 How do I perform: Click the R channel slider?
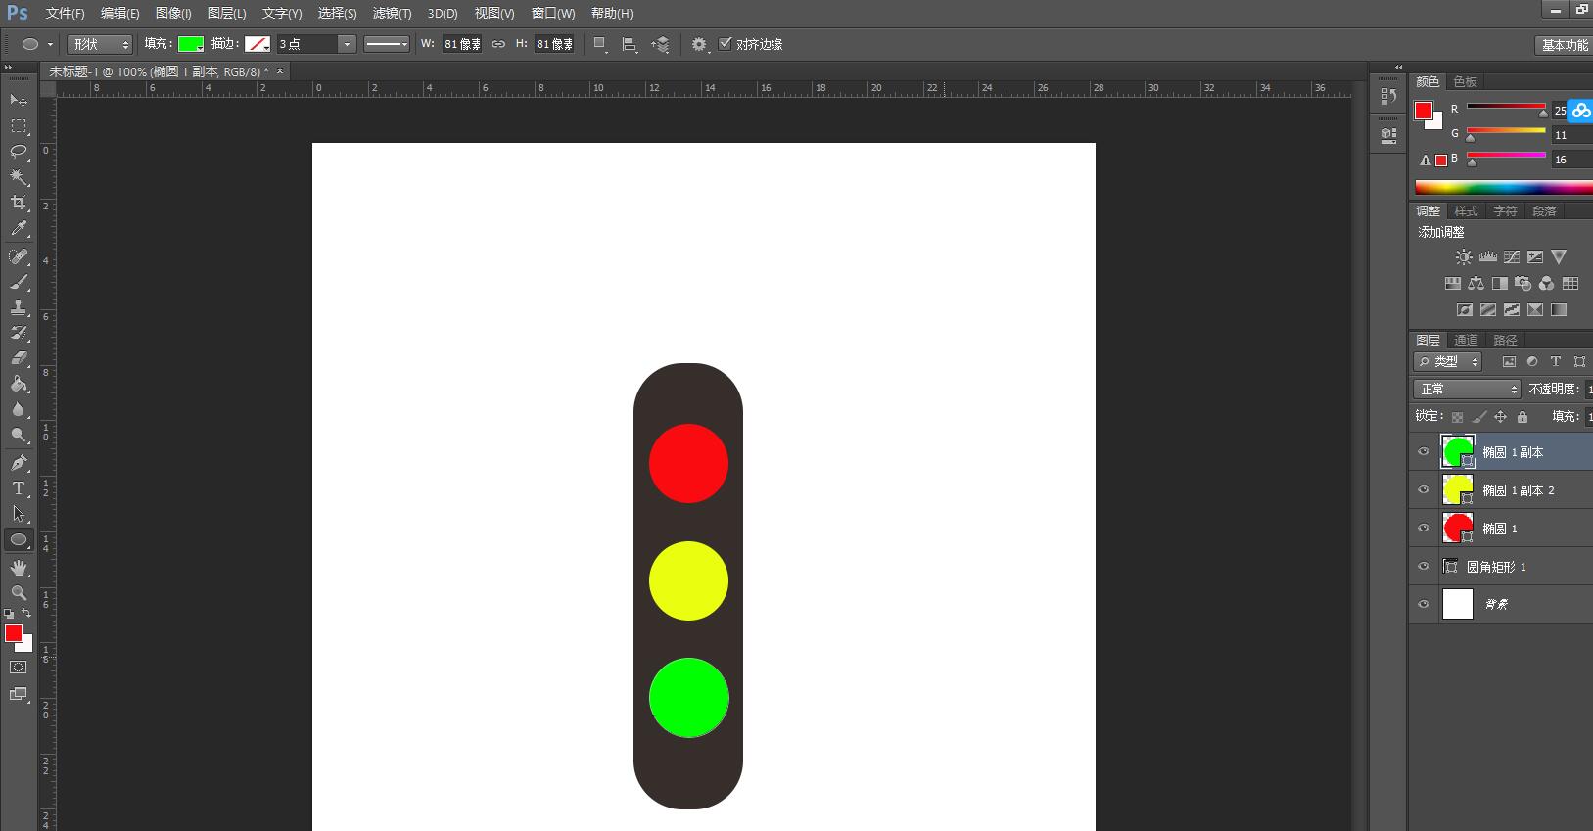tap(1506, 107)
